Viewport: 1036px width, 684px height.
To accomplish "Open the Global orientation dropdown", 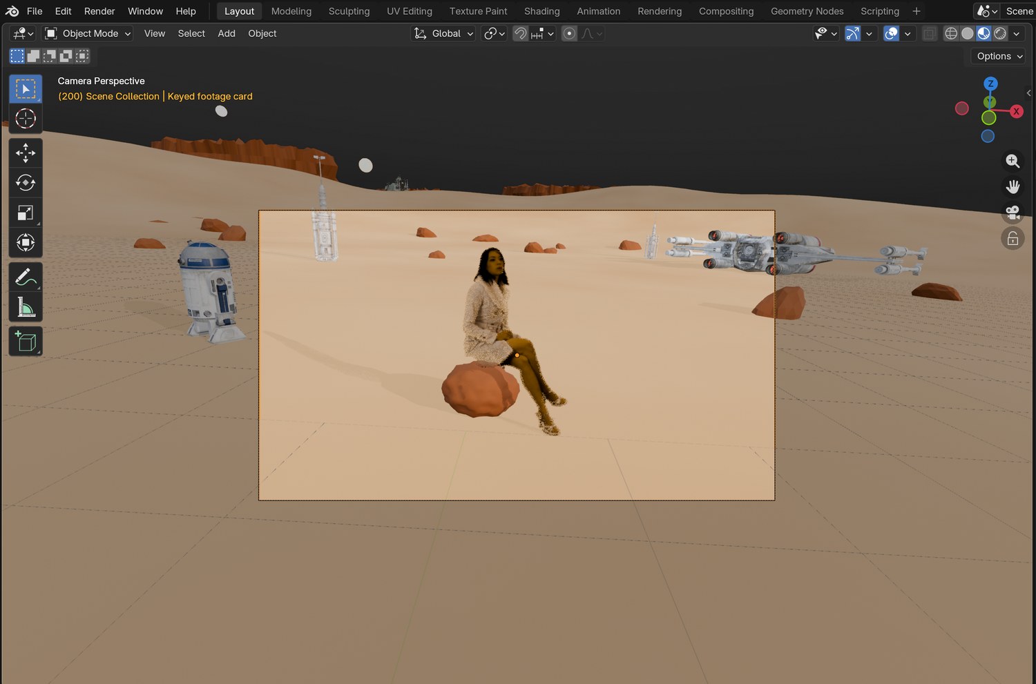I will click(x=443, y=33).
